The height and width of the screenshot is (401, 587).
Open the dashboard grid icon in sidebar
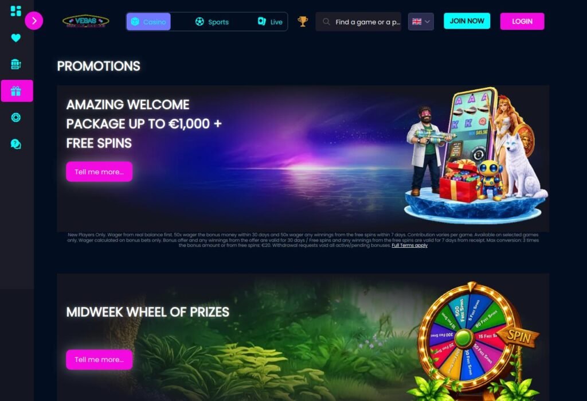point(15,11)
